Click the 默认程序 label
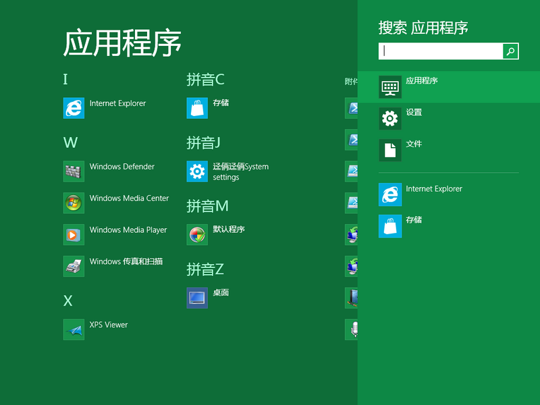The width and height of the screenshot is (540, 405). point(229,230)
